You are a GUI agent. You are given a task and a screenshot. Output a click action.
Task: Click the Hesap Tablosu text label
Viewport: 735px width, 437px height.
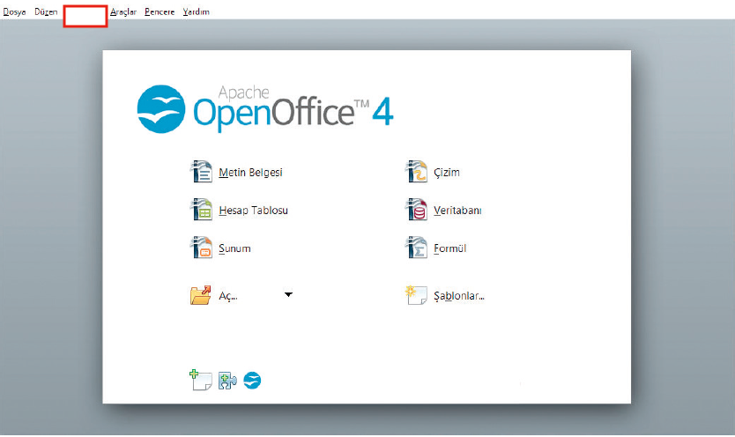coord(253,211)
